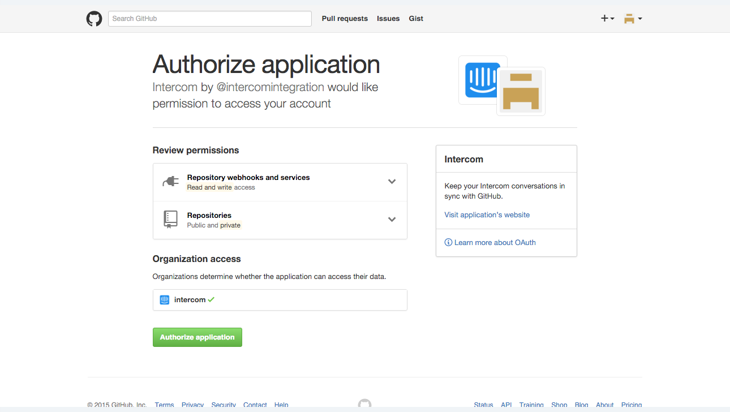The height and width of the screenshot is (412, 730).
Task: Select 'Repository webhooks and services' title
Action: coord(248,177)
